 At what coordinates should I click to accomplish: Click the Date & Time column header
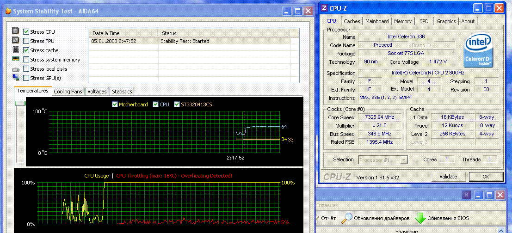point(106,33)
